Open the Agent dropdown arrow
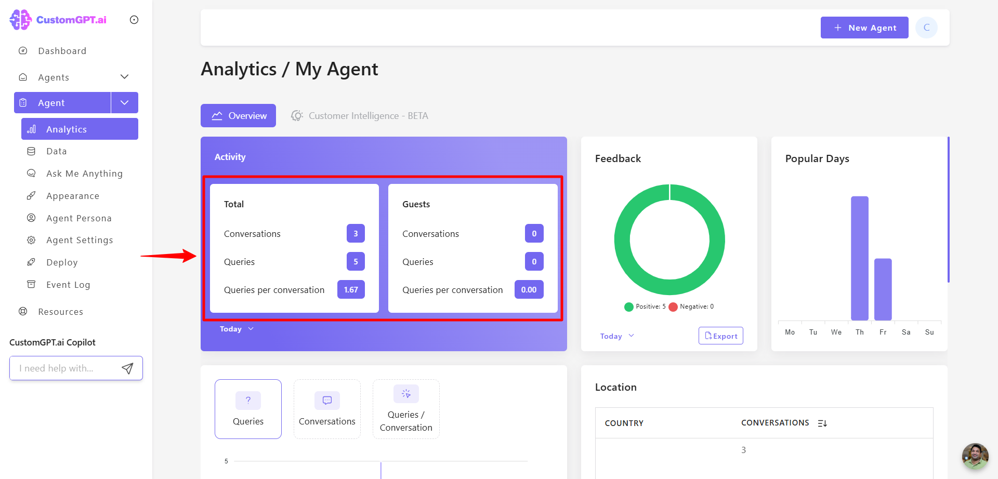The width and height of the screenshot is (998, 479). [x=125, y=103]
